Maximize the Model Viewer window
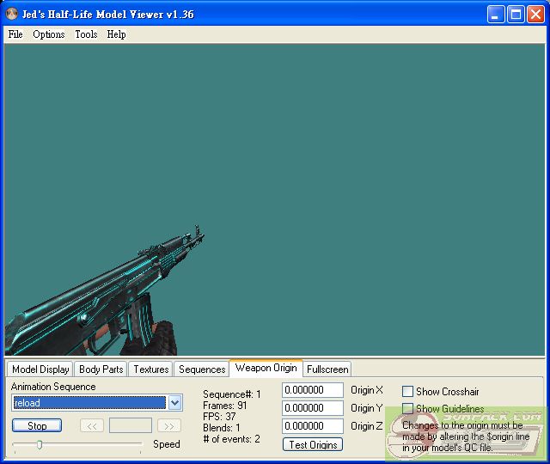Image resolution: width=550 pixels, height=464 pixels. pyautogui.click(x=516, y=14)
